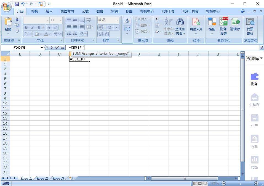
Task: Expand the formula bar
Action: tap(262, 48)
